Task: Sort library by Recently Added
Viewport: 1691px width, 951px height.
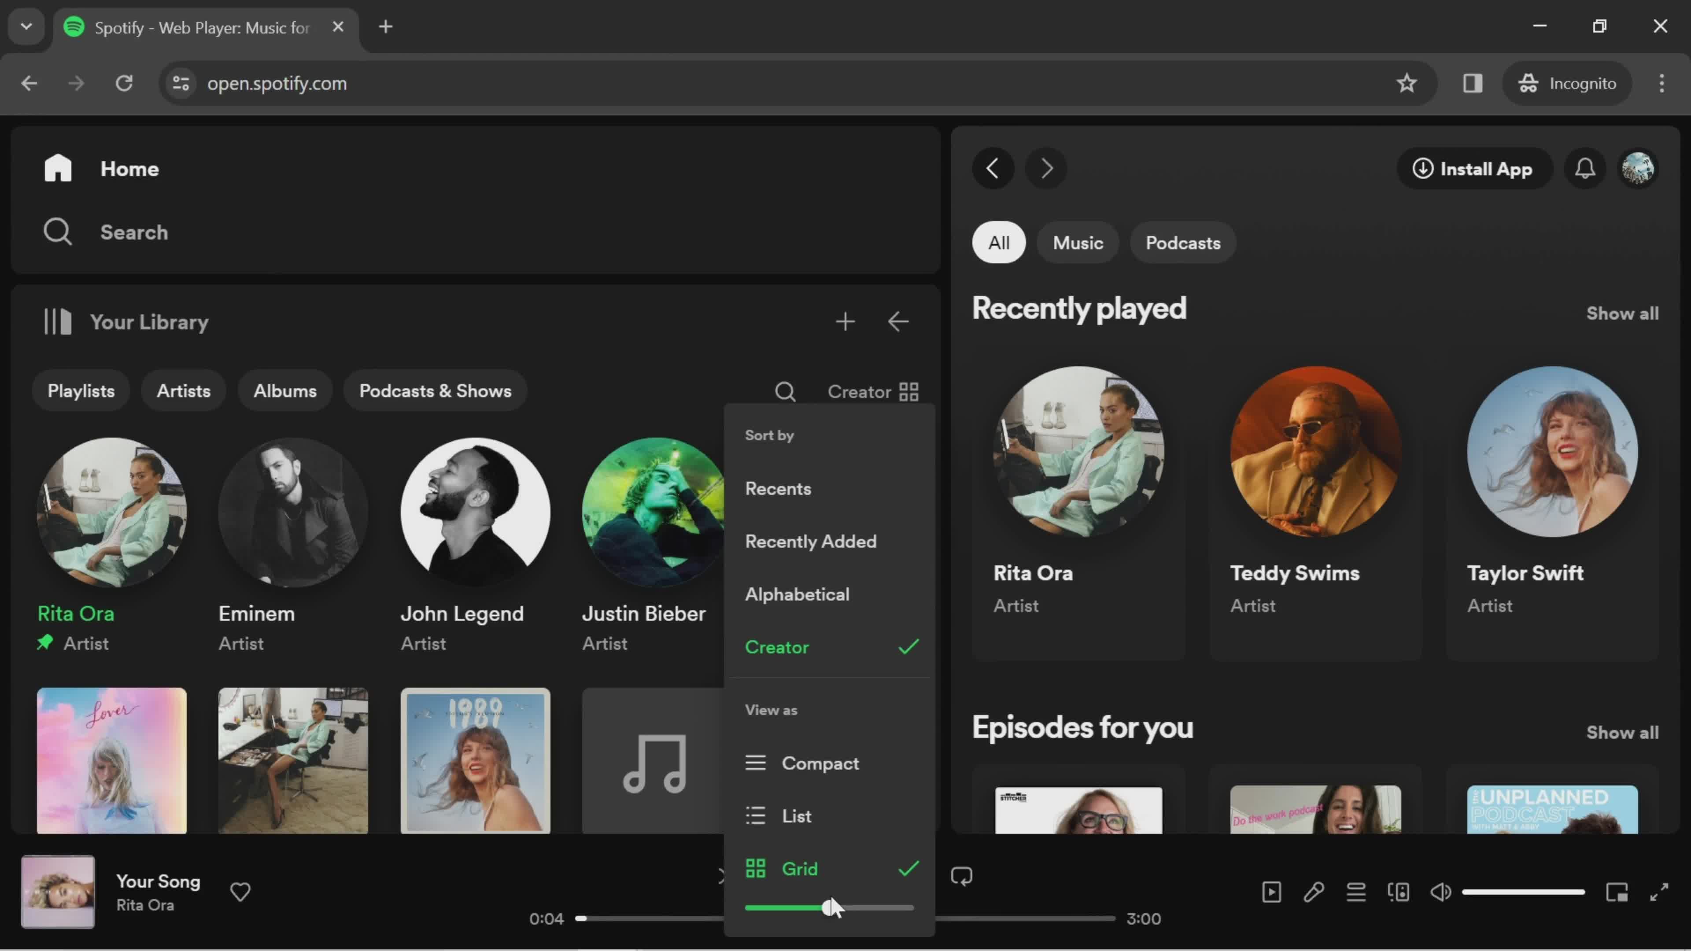Action: [x=829, y=542]
